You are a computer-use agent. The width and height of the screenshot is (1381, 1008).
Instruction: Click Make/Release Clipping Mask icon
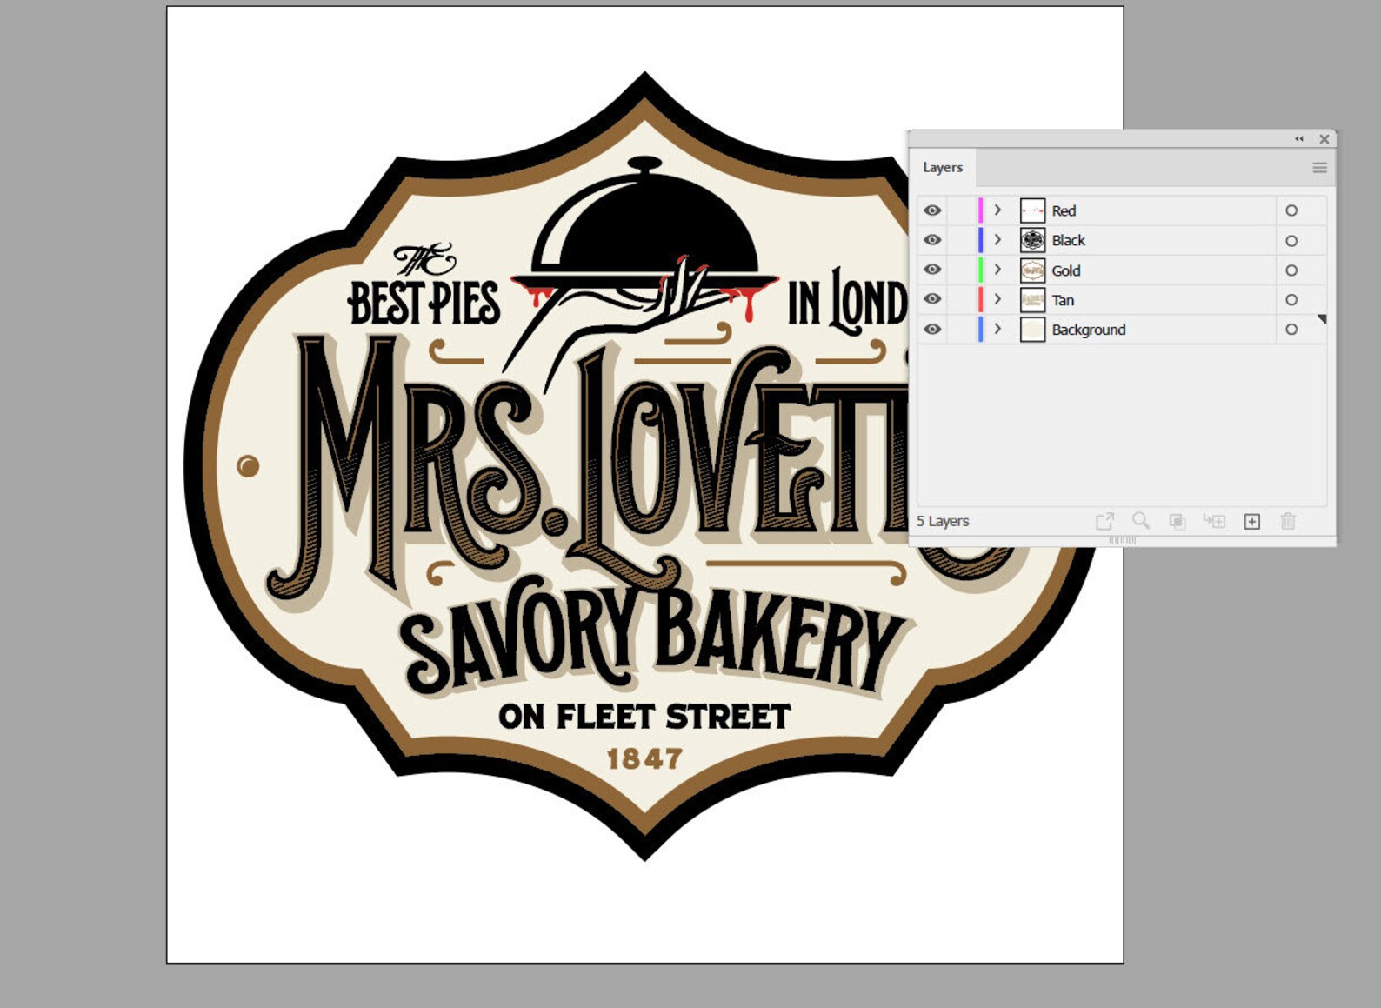point(1178,521)
